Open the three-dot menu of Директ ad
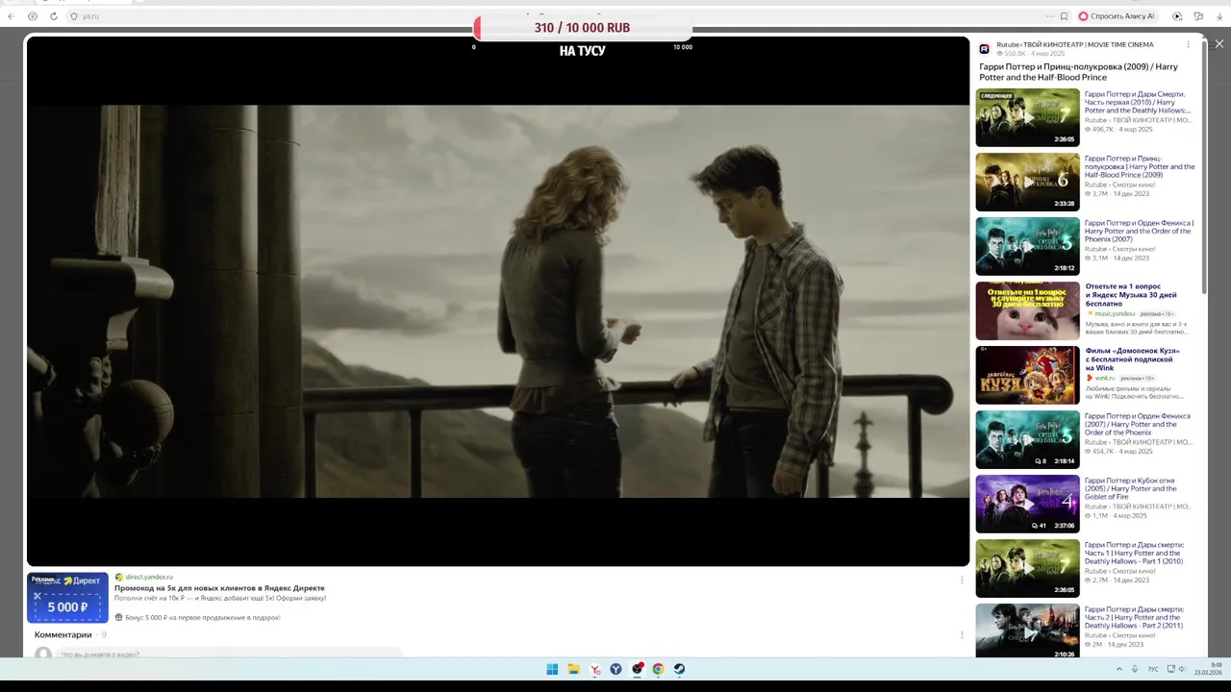 point(962,580)
